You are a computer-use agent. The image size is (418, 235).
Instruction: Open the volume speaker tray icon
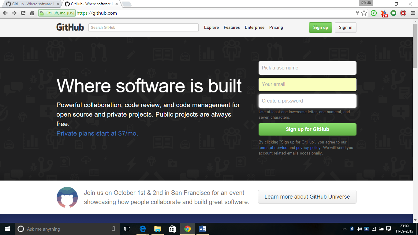[x=359, y=229]
